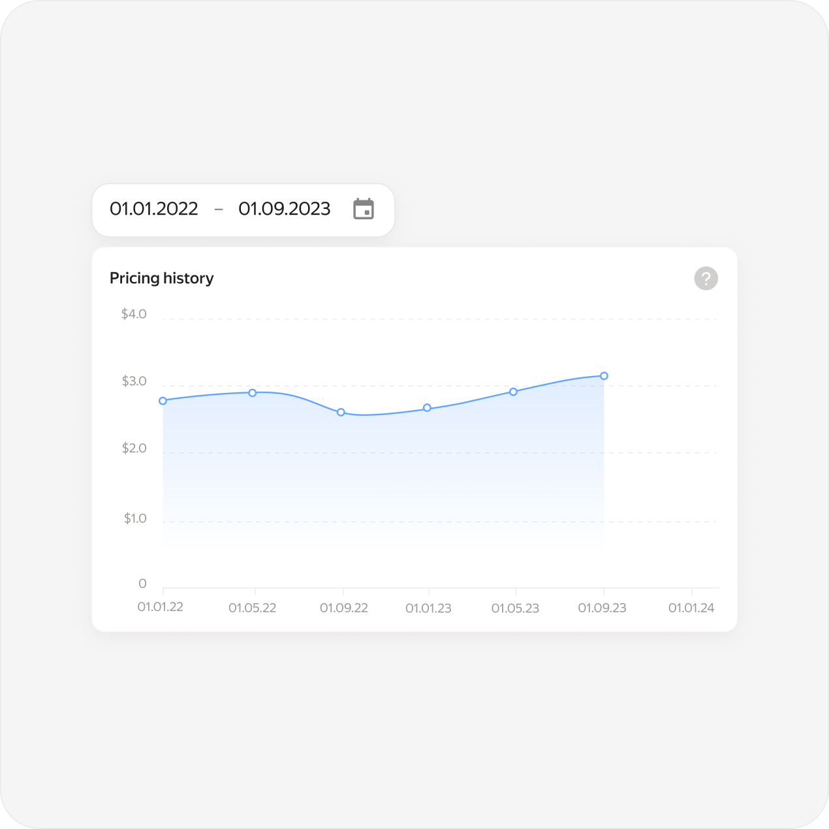Select the last data point above 01.09.23
The image size is (829, 829).
point(604,376)
